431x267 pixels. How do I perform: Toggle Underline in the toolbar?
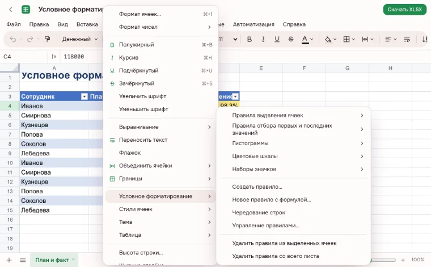tap(277, 39)
